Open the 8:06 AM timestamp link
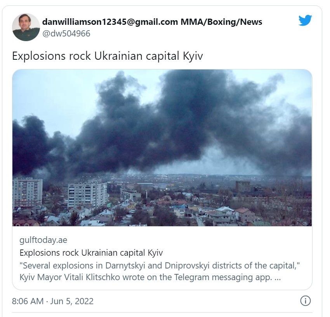 (28, 301)
